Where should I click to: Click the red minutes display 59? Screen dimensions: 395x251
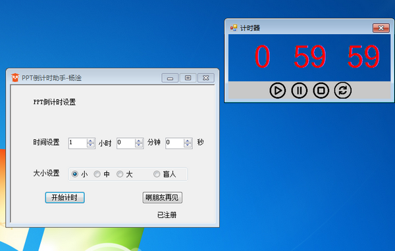click(310, 57)
